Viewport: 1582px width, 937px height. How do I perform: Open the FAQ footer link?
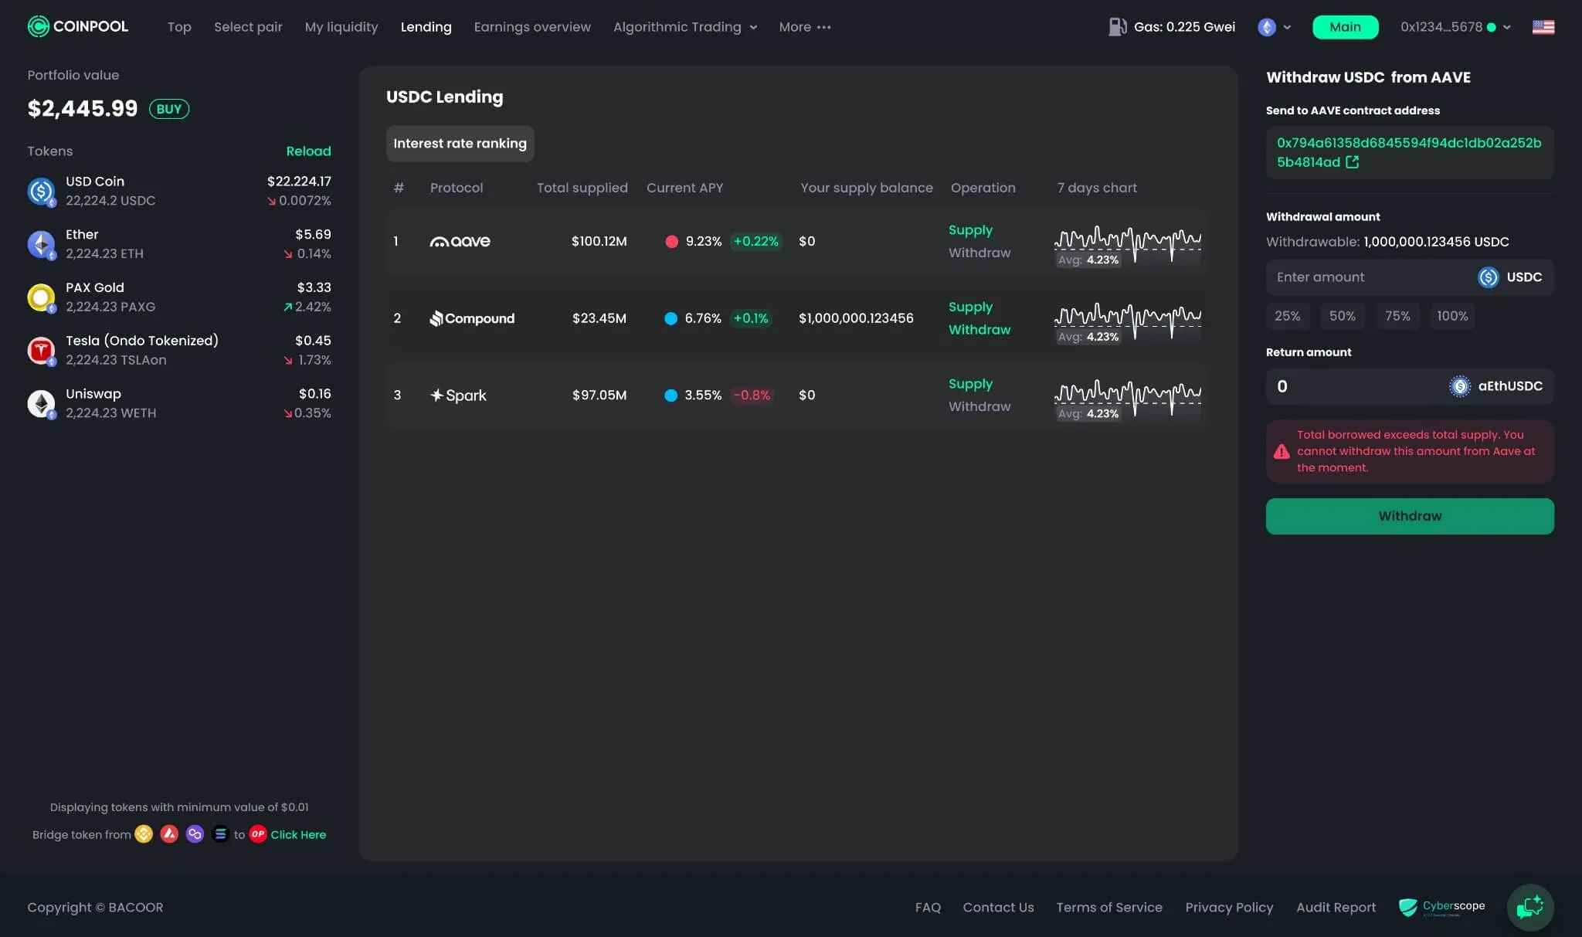[928, 908]
